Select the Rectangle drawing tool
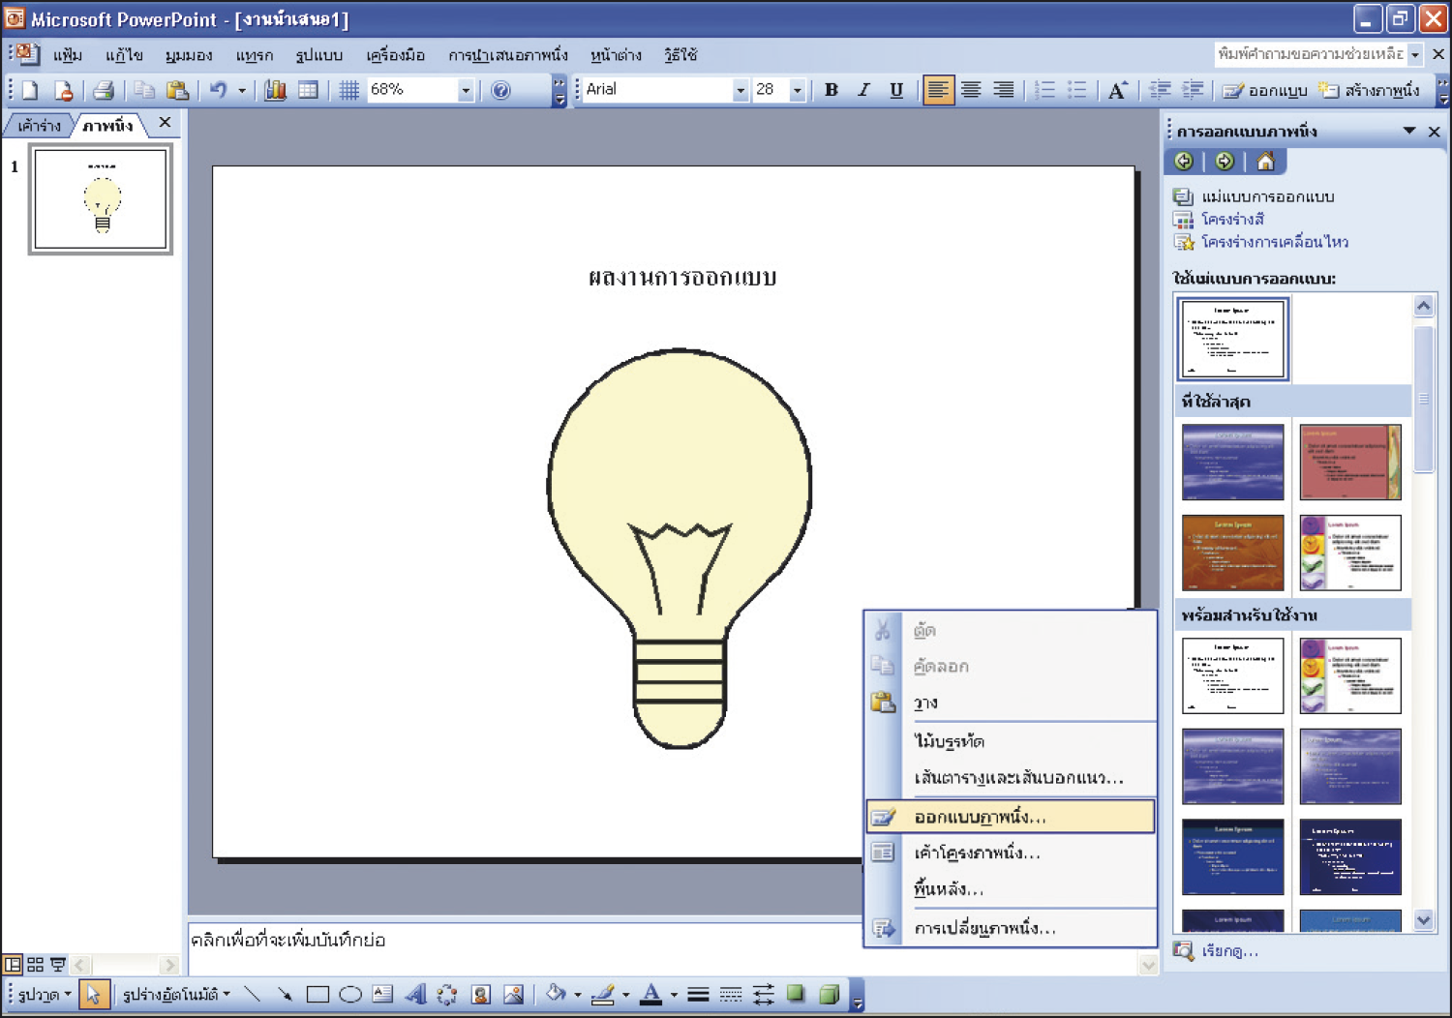Viewport: 1452px width, 1018px height. click(318, 994)
